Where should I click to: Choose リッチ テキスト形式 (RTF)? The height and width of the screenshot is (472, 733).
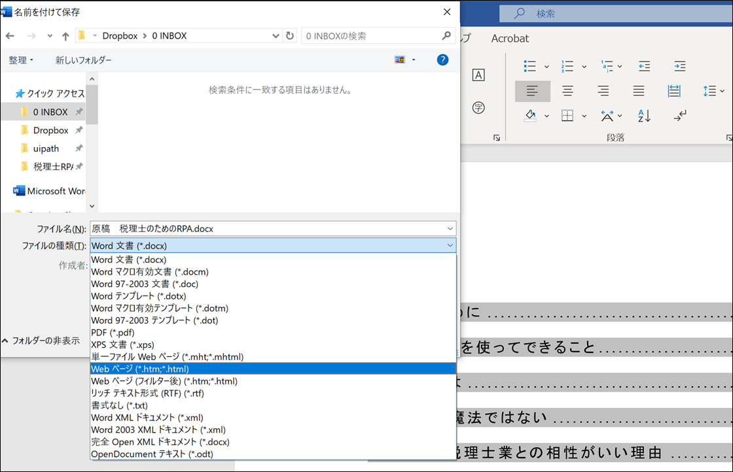click(x=273, y=393)
